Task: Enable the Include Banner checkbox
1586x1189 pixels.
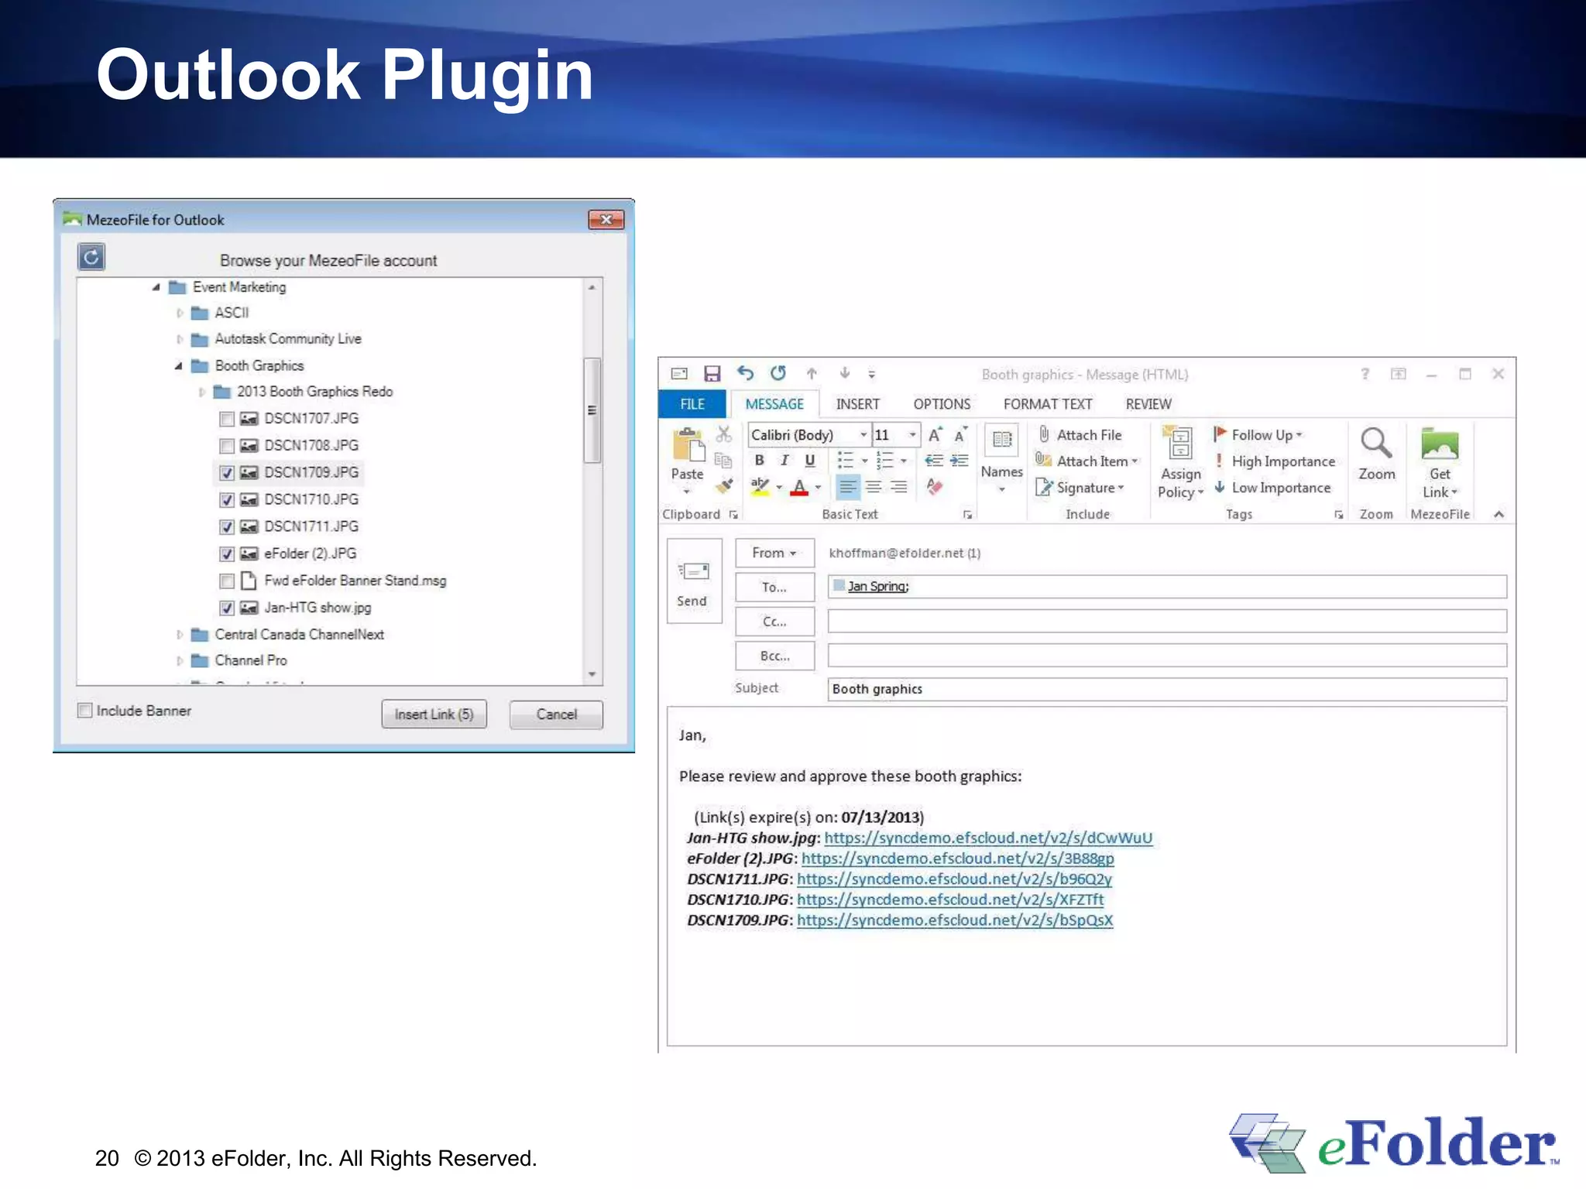Action: point(85,711)
